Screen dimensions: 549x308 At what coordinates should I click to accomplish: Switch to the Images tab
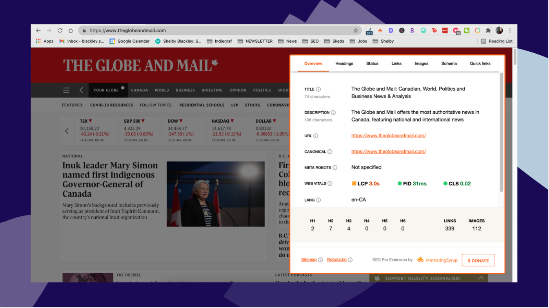(422, 63)
